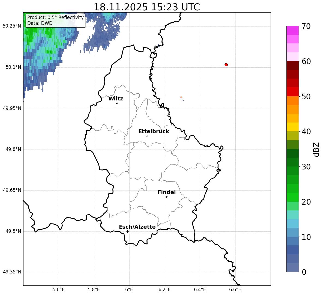323x295 pixels.
Task: Click the Ettelbruck station cross marker
Action: [x=147, y=136]
